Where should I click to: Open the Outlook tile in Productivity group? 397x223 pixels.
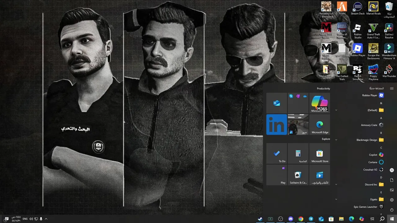click(277, 103)
